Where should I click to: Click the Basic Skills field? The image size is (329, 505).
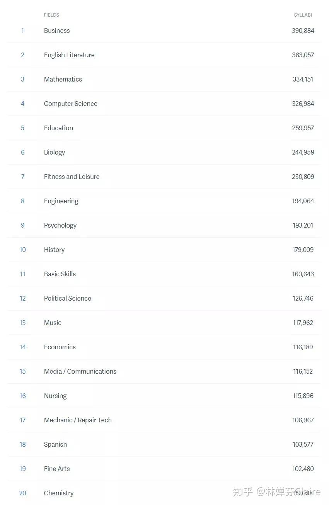click(60, 274)
